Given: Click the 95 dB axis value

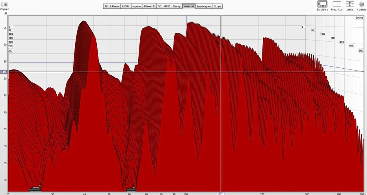Looking at the screenshot, I should [x=5, y=28].
